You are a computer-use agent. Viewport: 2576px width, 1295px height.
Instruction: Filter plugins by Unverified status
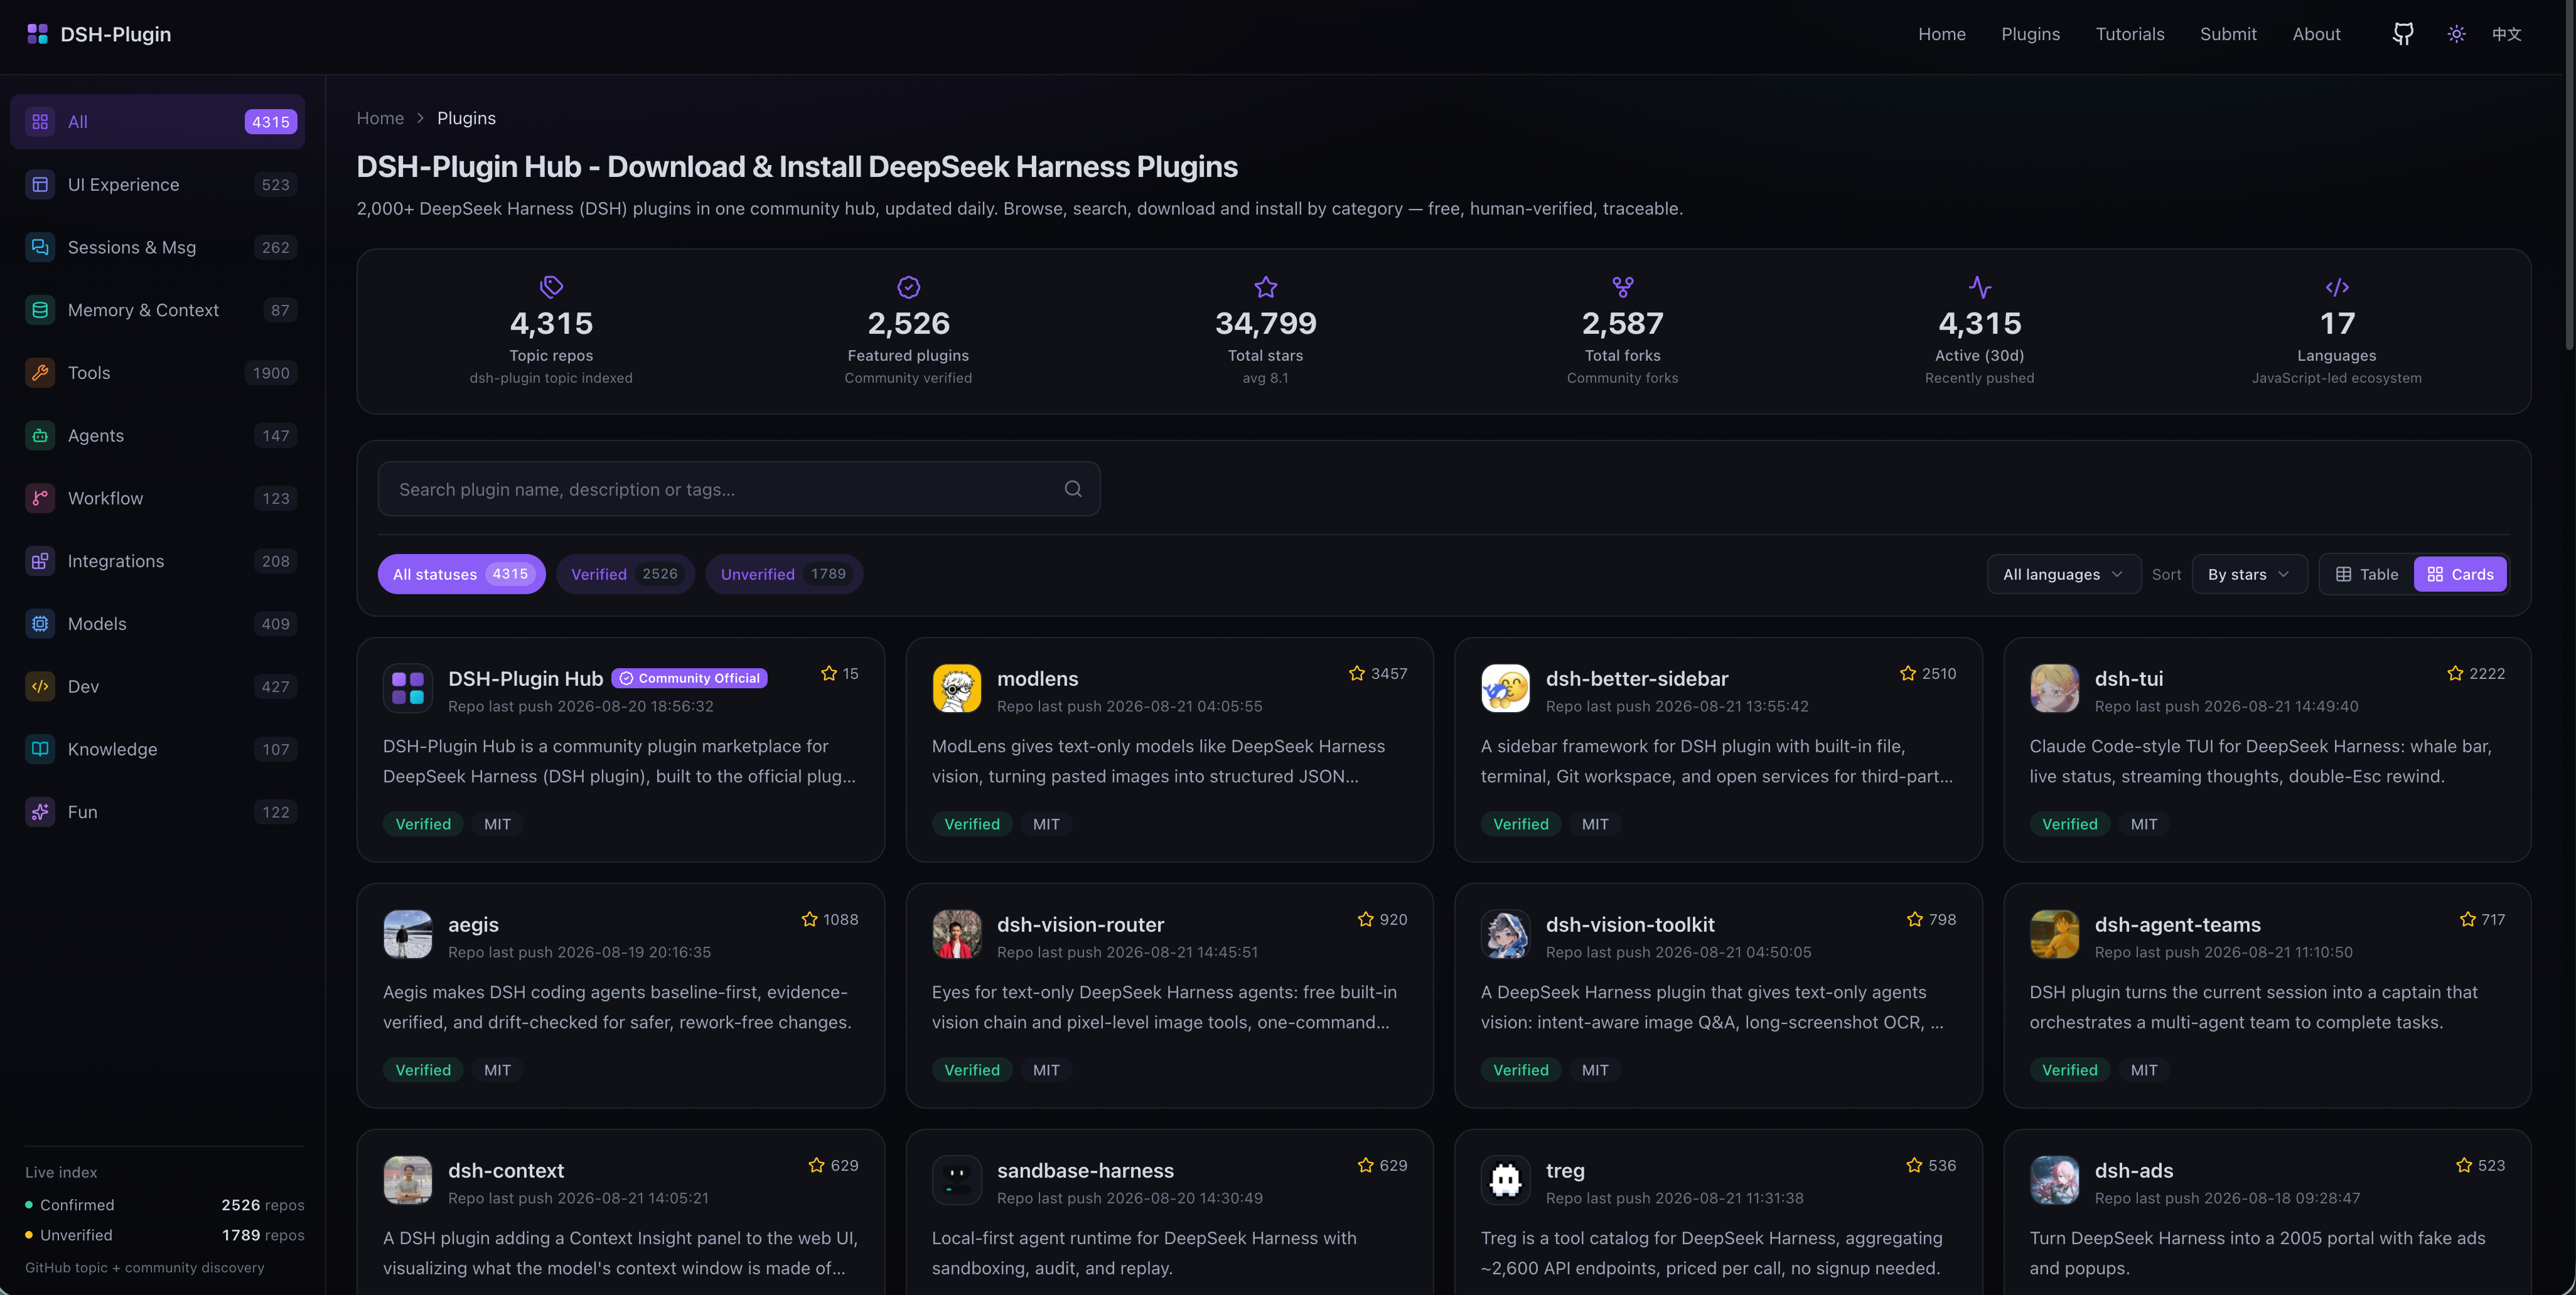(x=784, y=573)
